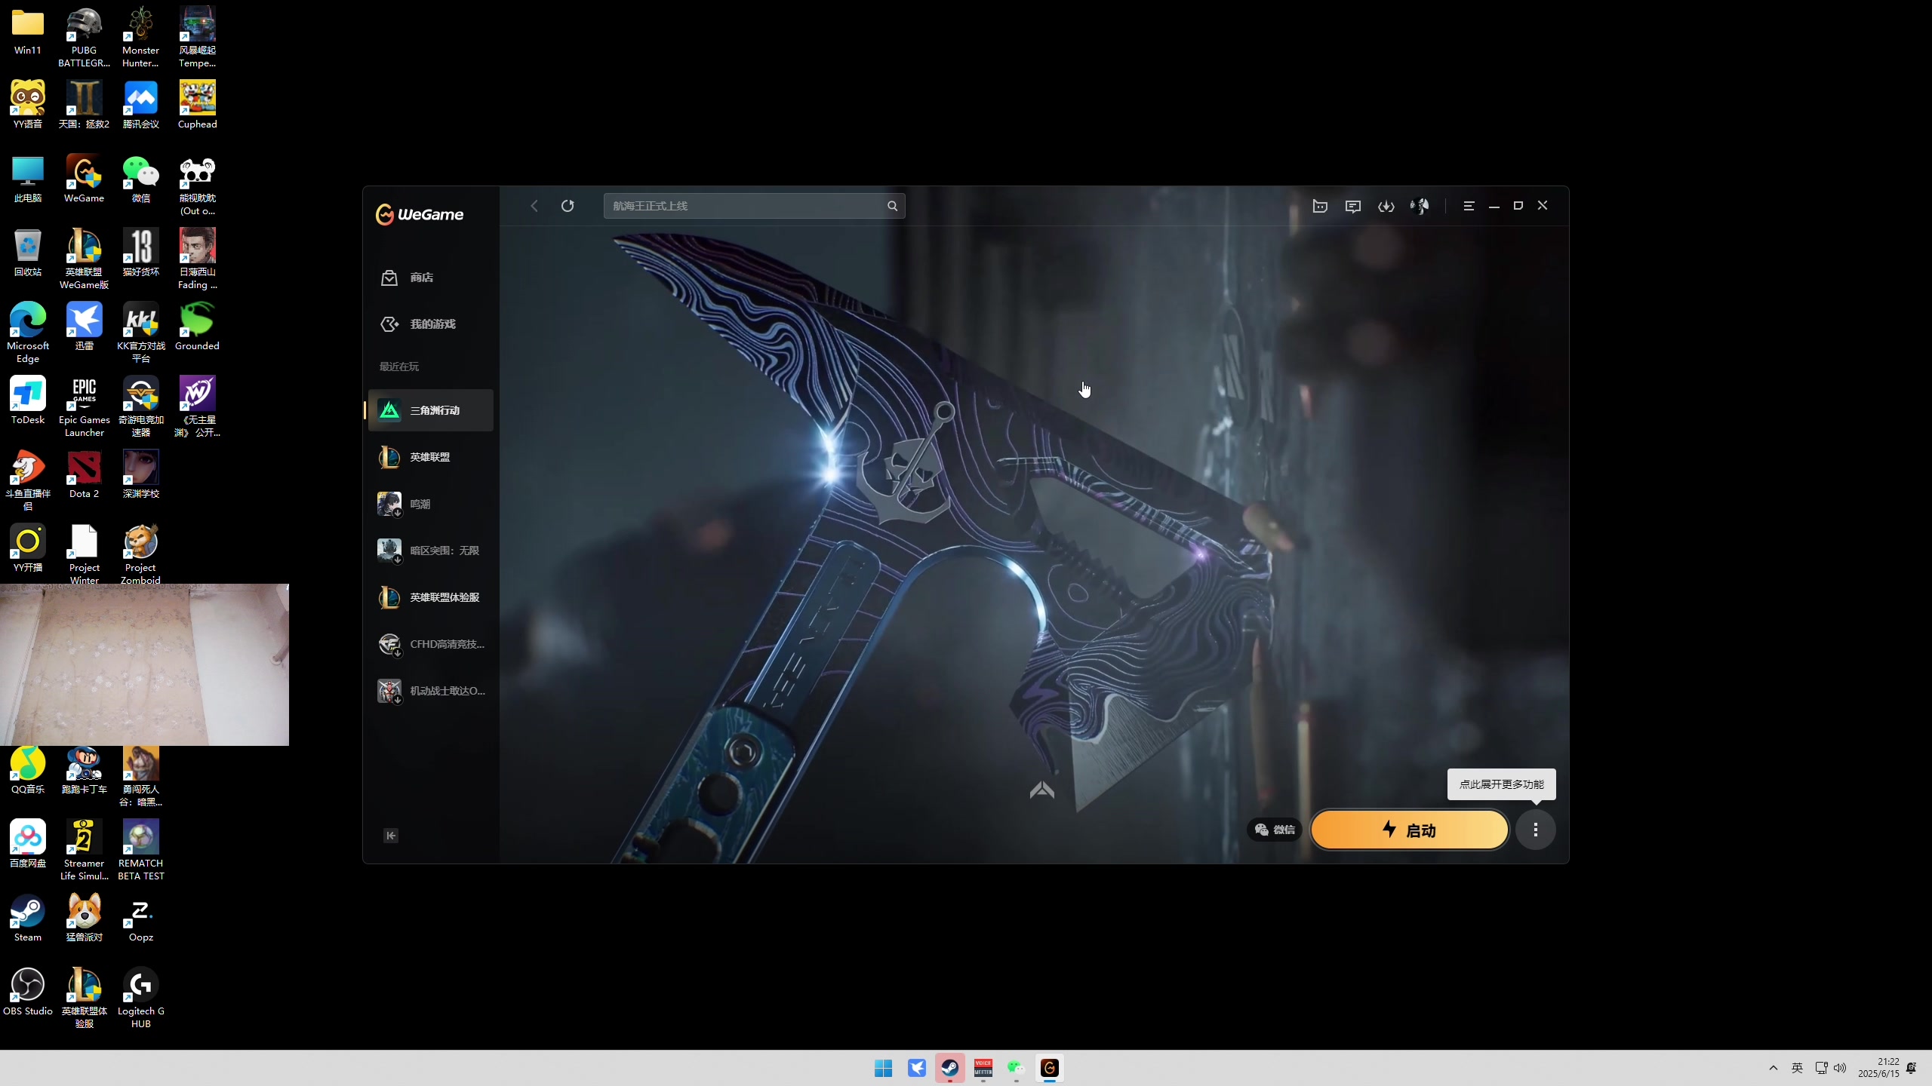1932x1086 pixels.
Task: Open the 商店 store section
Action: pos(430,278)
